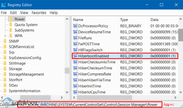The height and width of the screenshot is (108, 183).
Task: Maximize the Registry Editor window
Action: coord(161,5)
